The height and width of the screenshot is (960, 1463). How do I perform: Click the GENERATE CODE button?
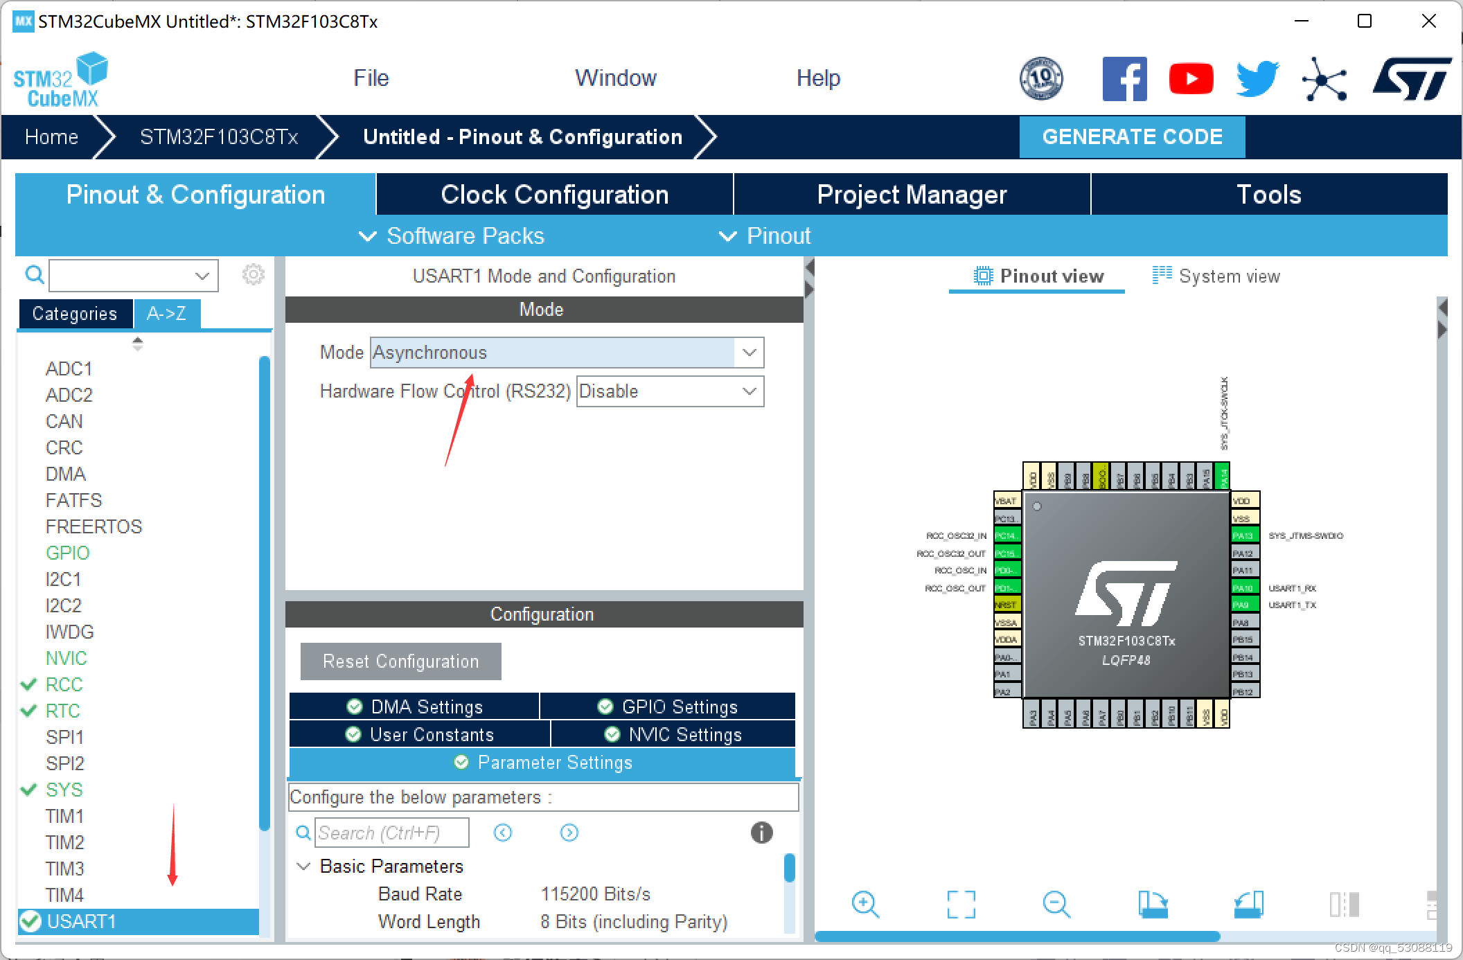tap(1133, 136)
